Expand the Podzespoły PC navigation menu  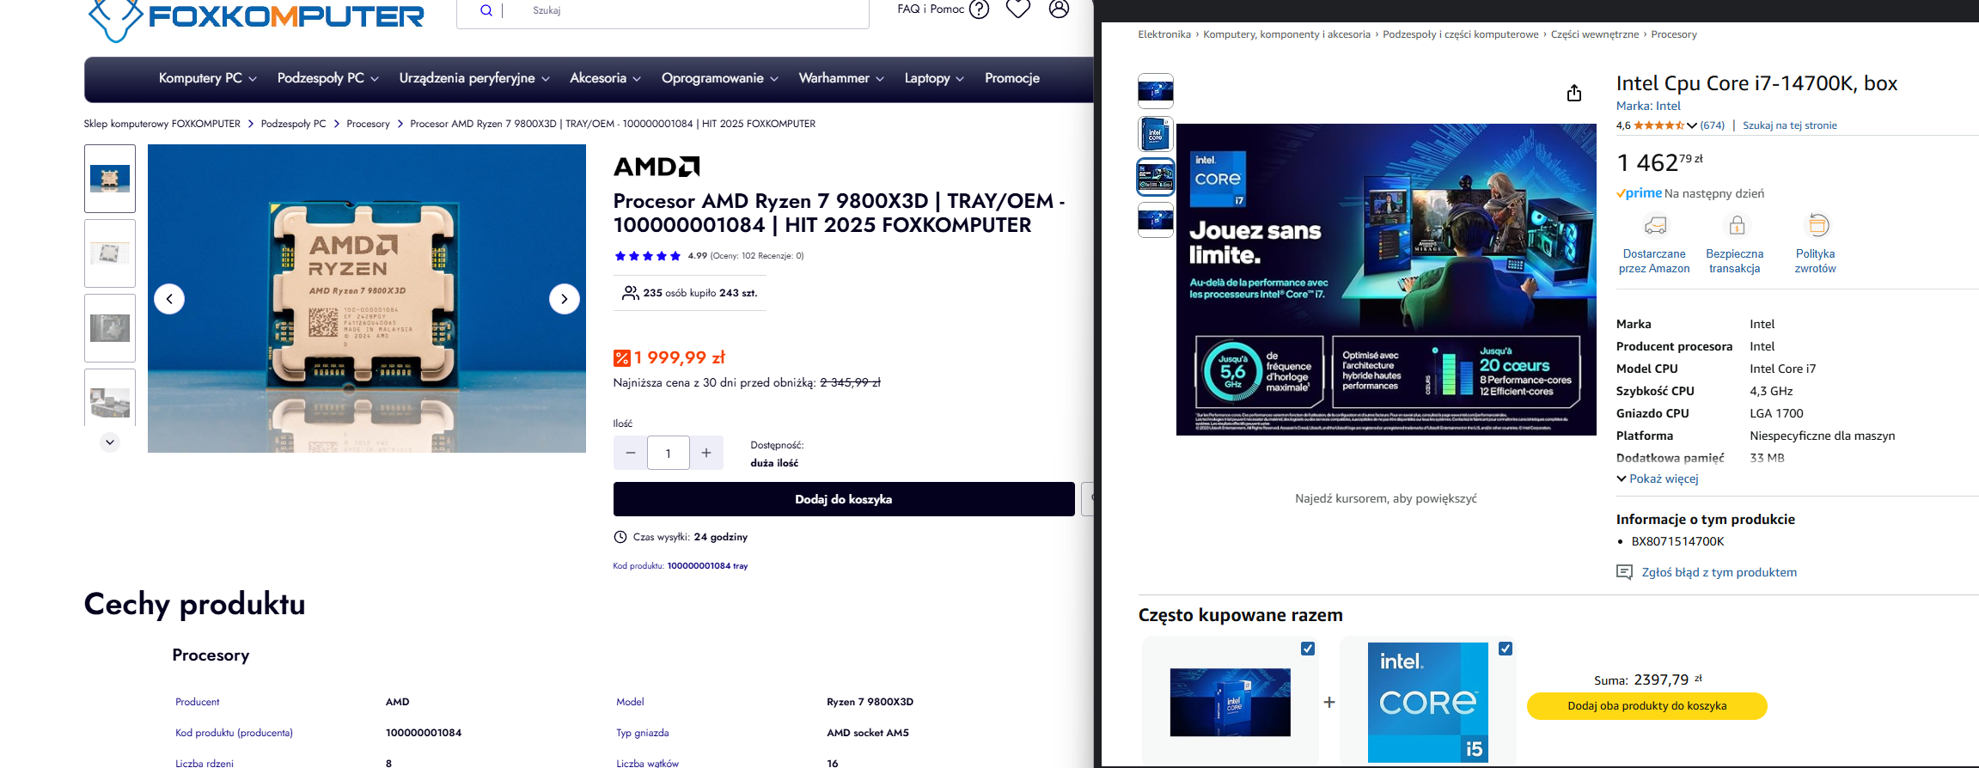click(x=328, y=78)
